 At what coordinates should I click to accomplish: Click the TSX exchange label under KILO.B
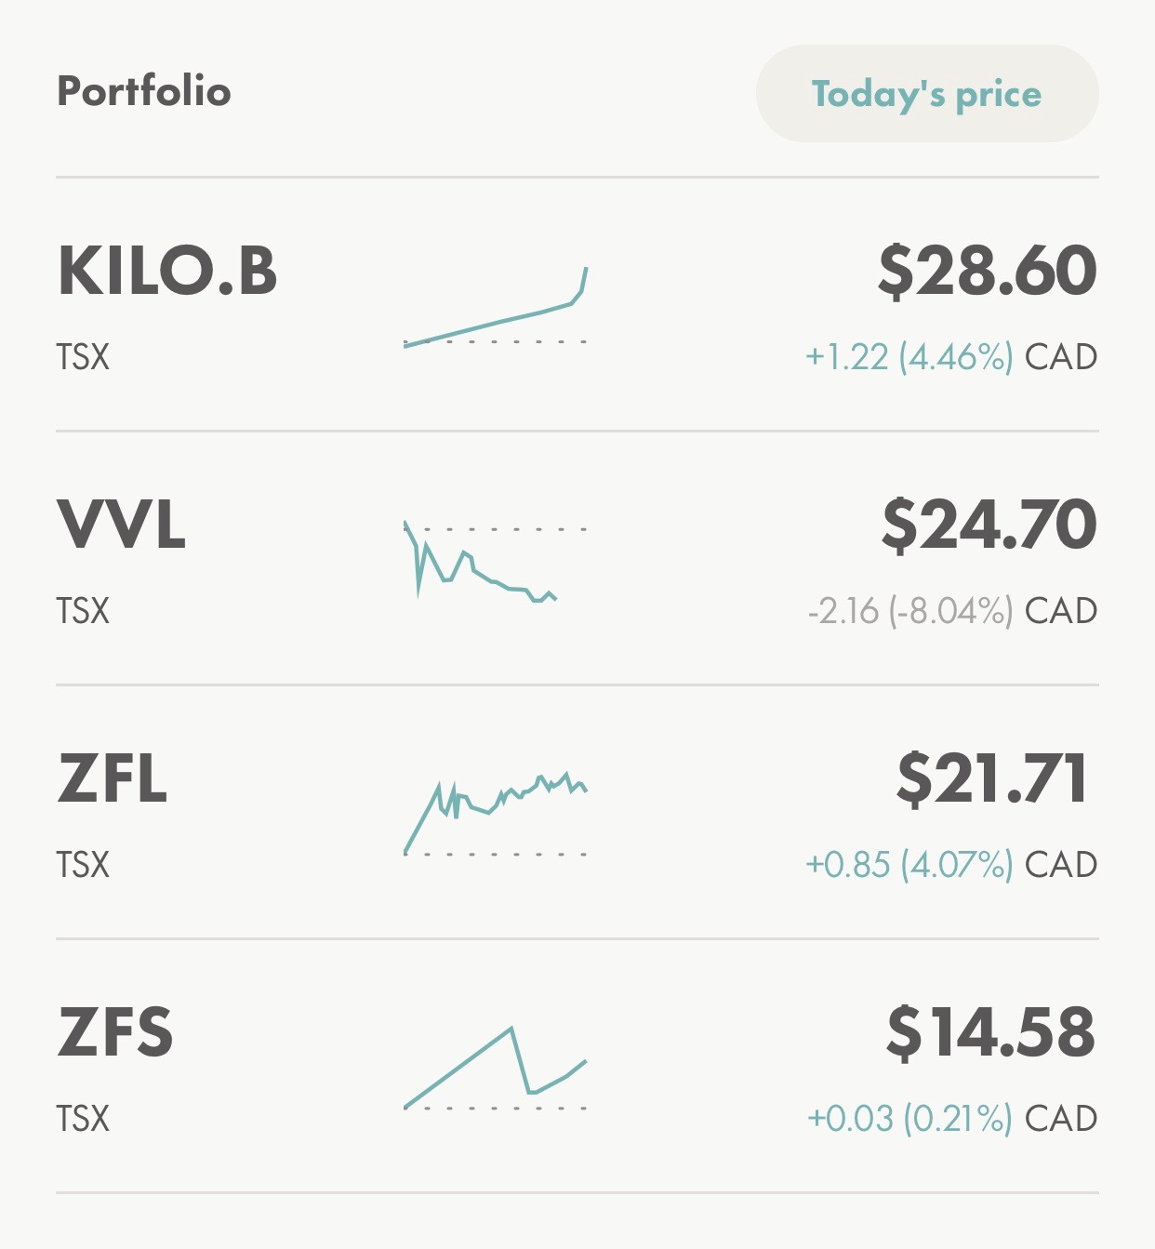(83, 357)
